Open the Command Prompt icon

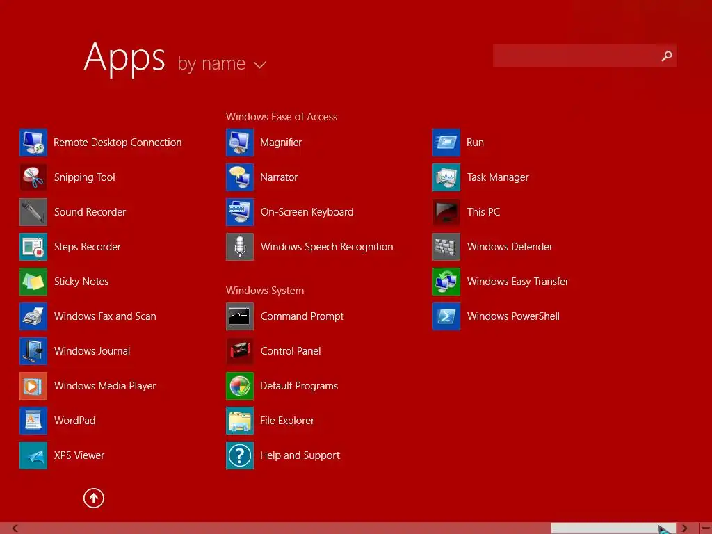click(240, 316)
